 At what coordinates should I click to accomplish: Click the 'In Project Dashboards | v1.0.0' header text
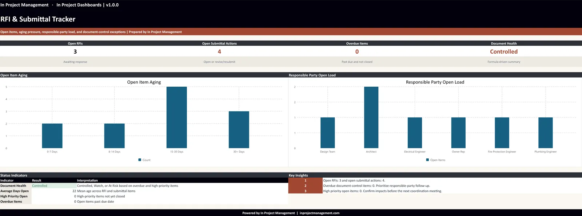pyautogui.click(x=87, y=5)
